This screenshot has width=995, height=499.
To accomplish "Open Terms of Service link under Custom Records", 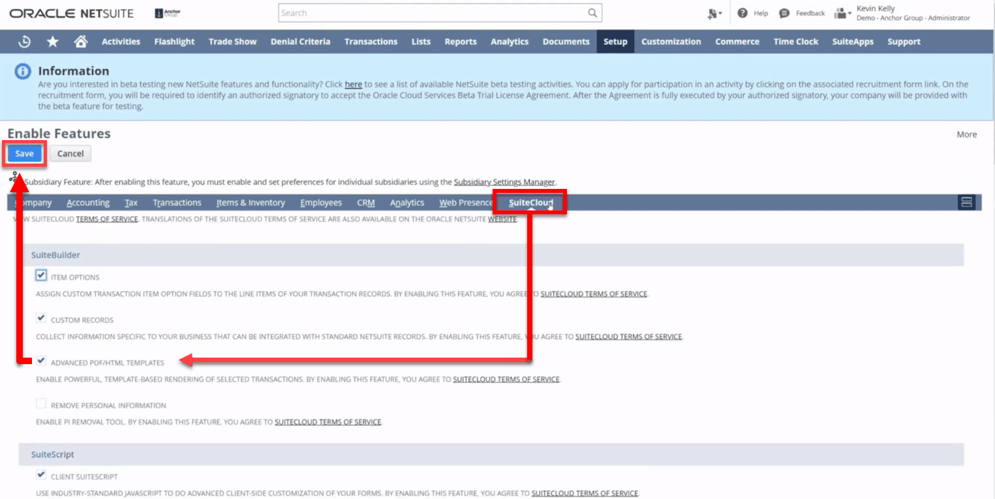I will pyautogui.click(x=628, y=337).
